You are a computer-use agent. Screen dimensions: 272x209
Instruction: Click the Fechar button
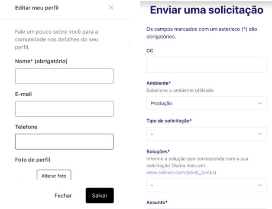[63, 196]
